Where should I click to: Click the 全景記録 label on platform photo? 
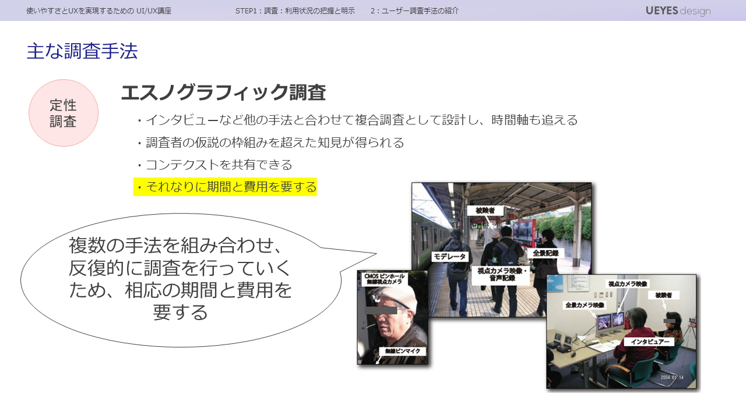pyautogui.click(x=546, y=253)
